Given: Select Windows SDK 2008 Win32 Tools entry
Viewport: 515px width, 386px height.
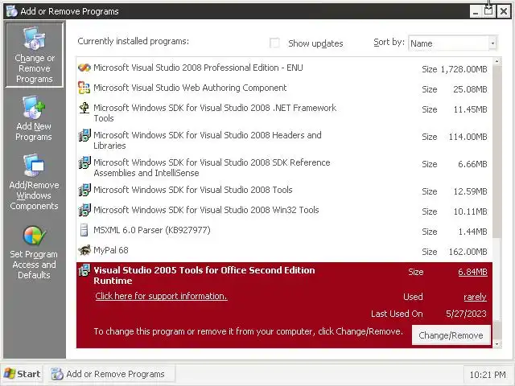Looking at the screenshot, I should pyautogui.click(x=284, y=210).
